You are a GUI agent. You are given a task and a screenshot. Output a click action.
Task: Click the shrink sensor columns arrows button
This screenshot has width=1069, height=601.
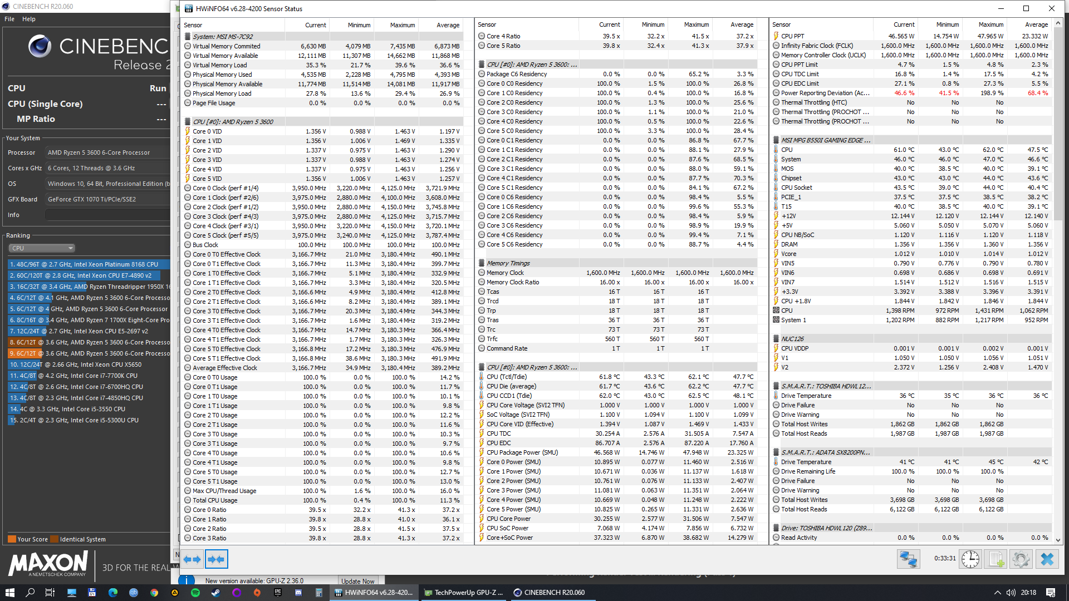[217, 559]
